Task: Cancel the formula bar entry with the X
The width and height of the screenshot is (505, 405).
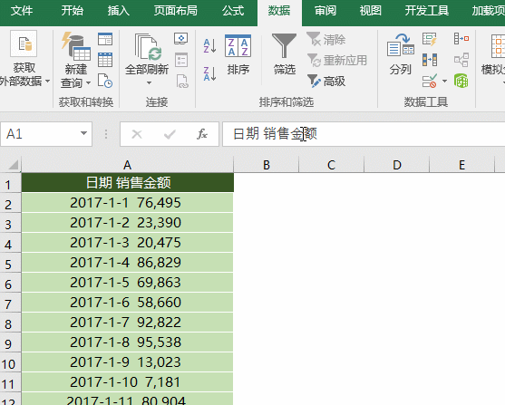Action: click(137, 134)
